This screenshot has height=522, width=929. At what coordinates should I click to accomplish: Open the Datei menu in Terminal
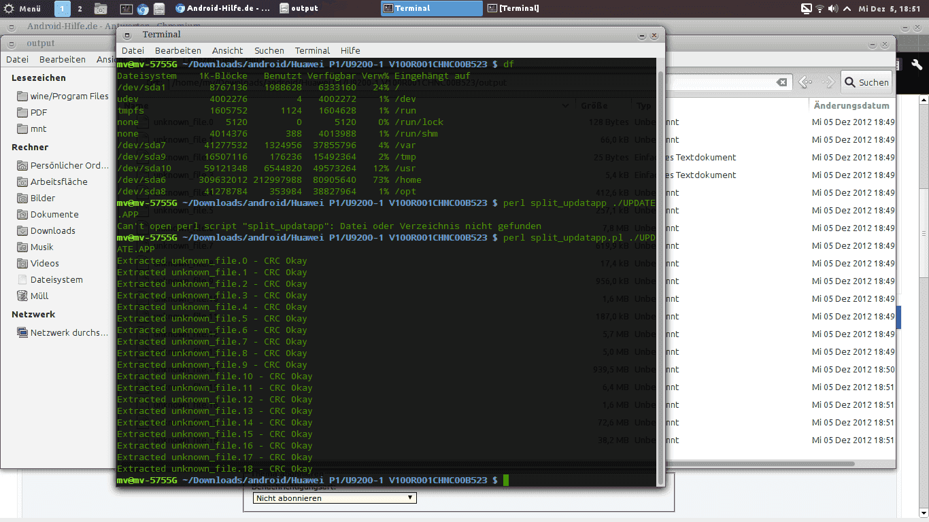[x=133, y=50]
